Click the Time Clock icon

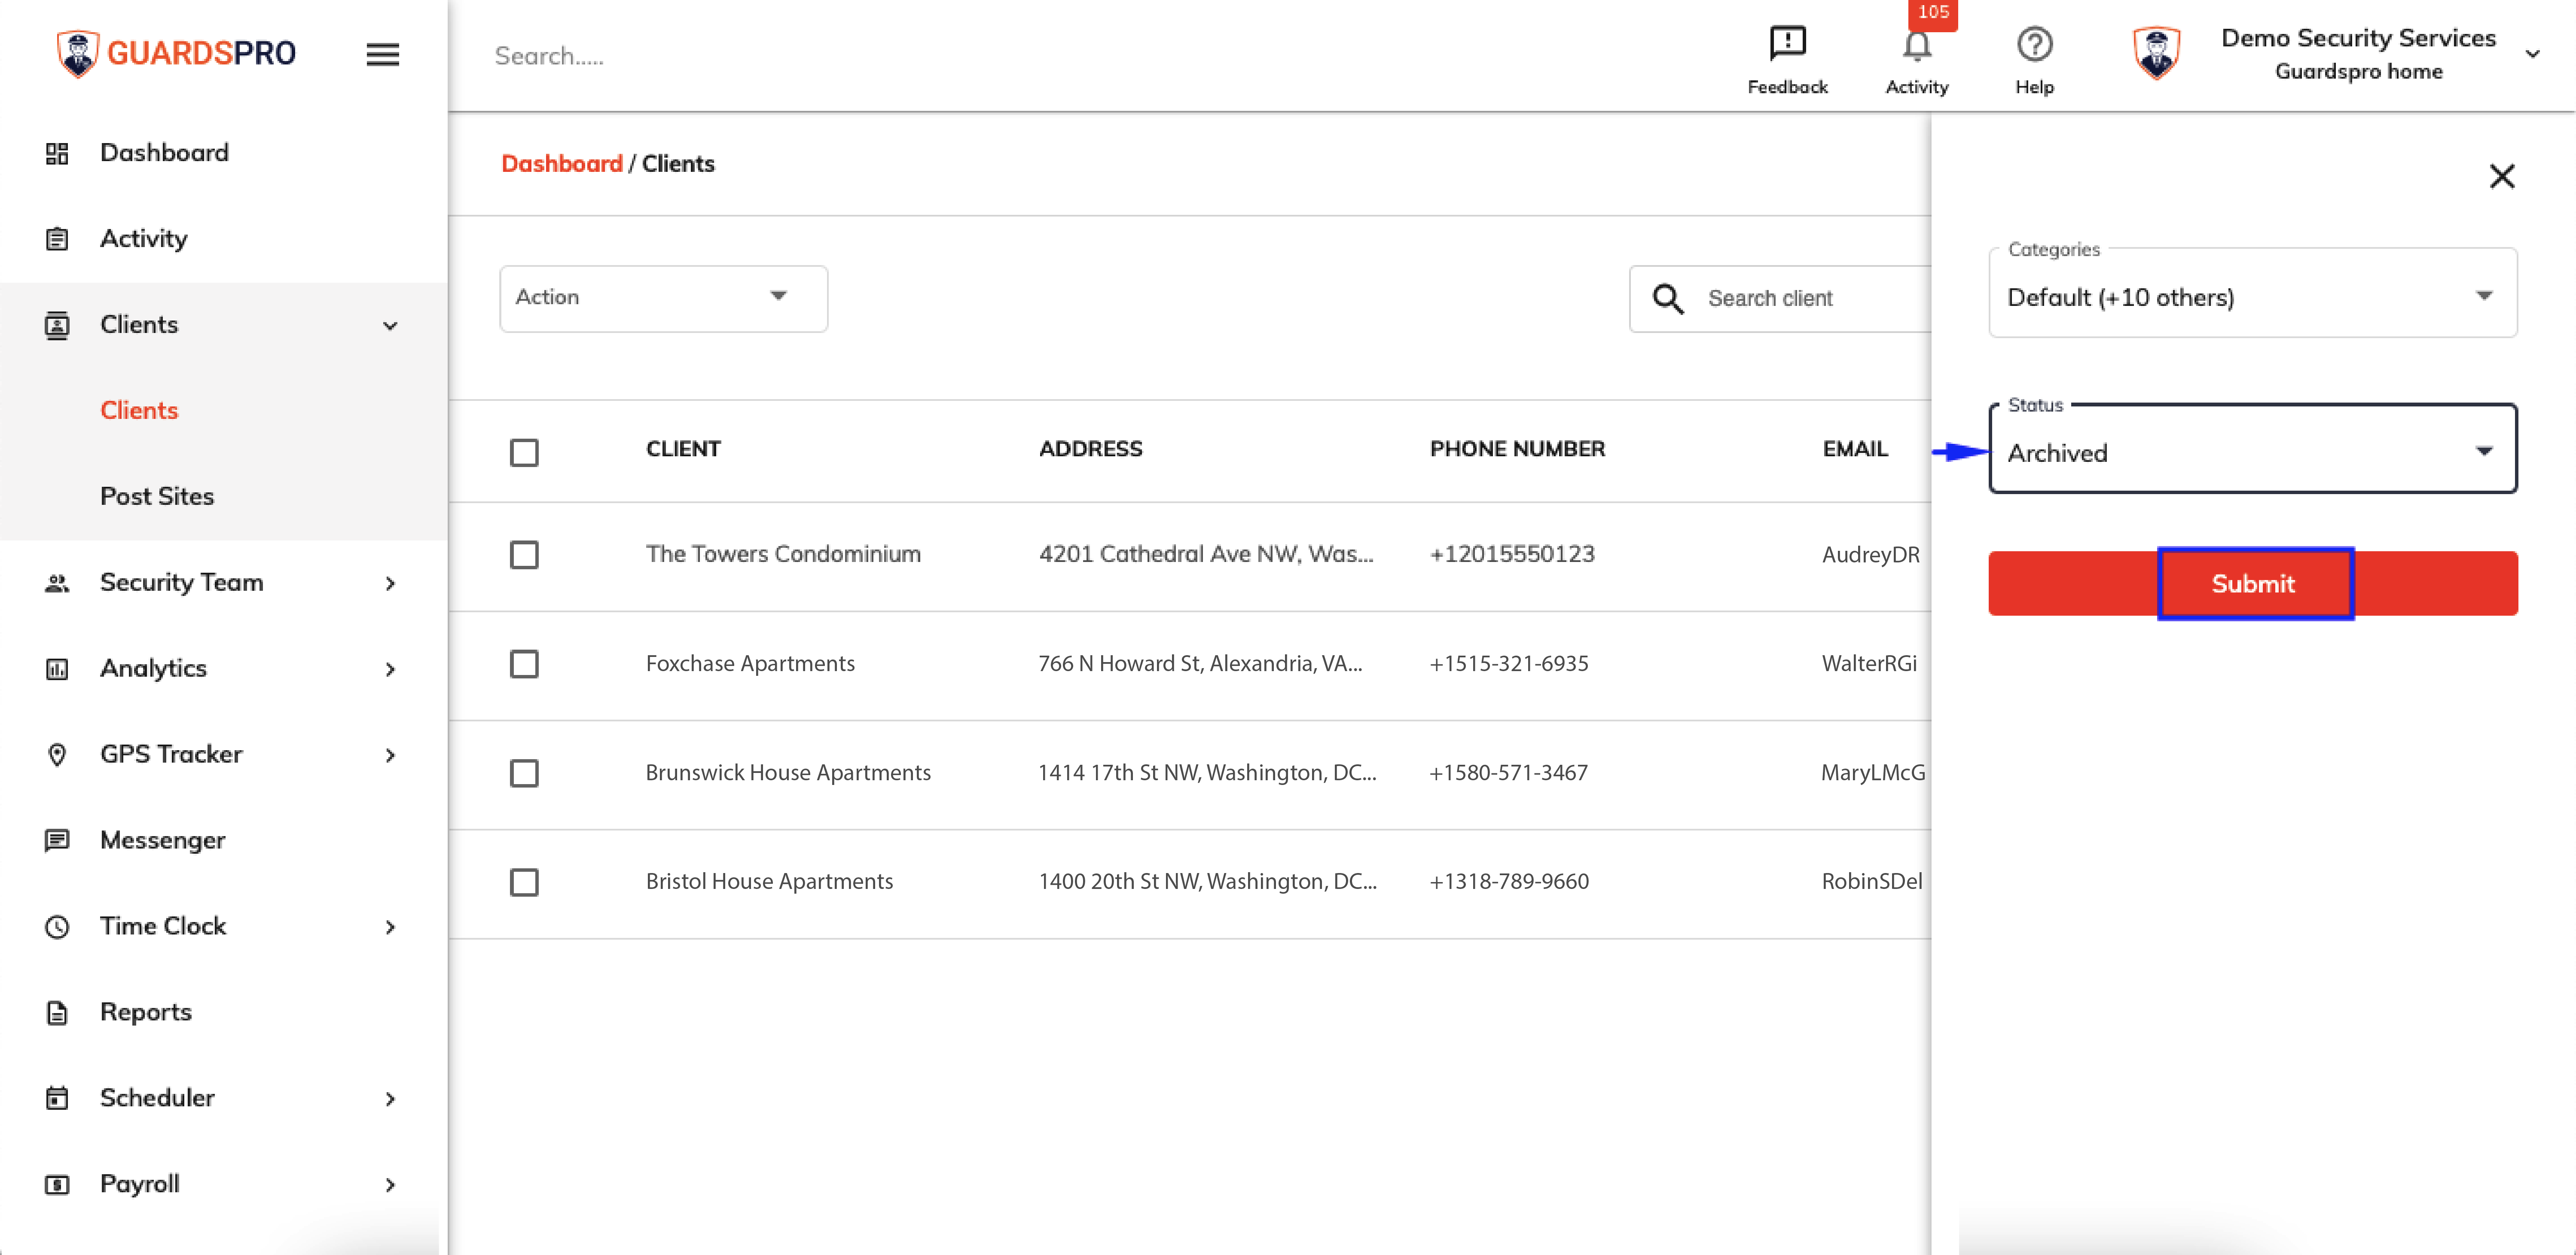click(57, 927)
